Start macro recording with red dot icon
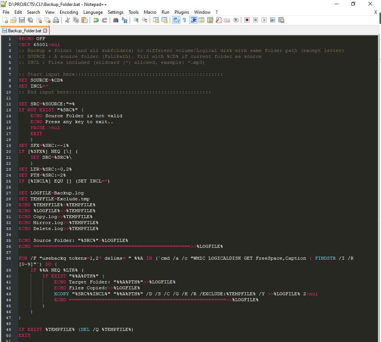The image size is (381, 342). [x=247, y=20]
